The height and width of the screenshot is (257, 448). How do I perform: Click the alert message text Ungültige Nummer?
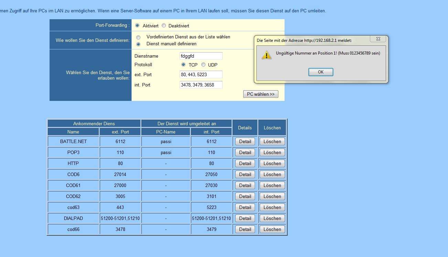[328, 53]
